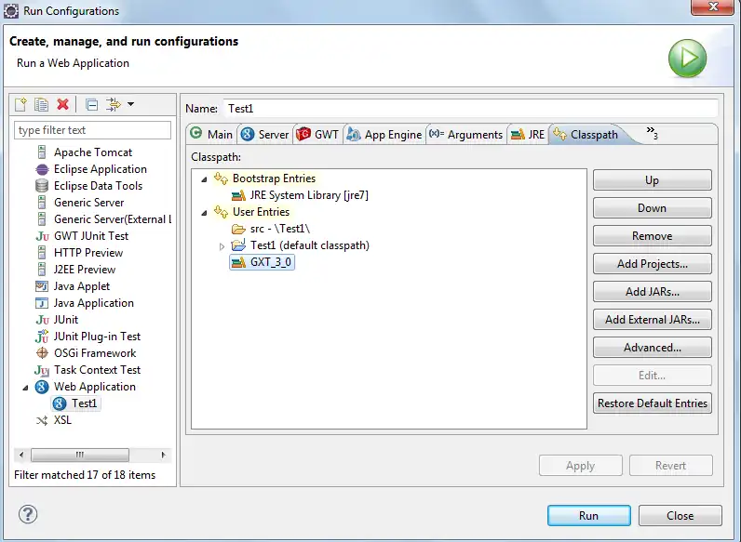The image size is (741, 542).
Task: Open help via the question mark icon
Action: pos(28,514)
